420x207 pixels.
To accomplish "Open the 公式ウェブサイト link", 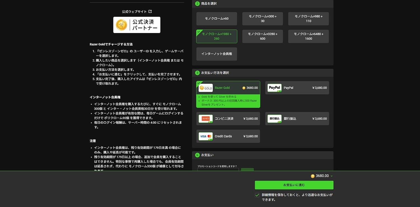I will [134, 12].
